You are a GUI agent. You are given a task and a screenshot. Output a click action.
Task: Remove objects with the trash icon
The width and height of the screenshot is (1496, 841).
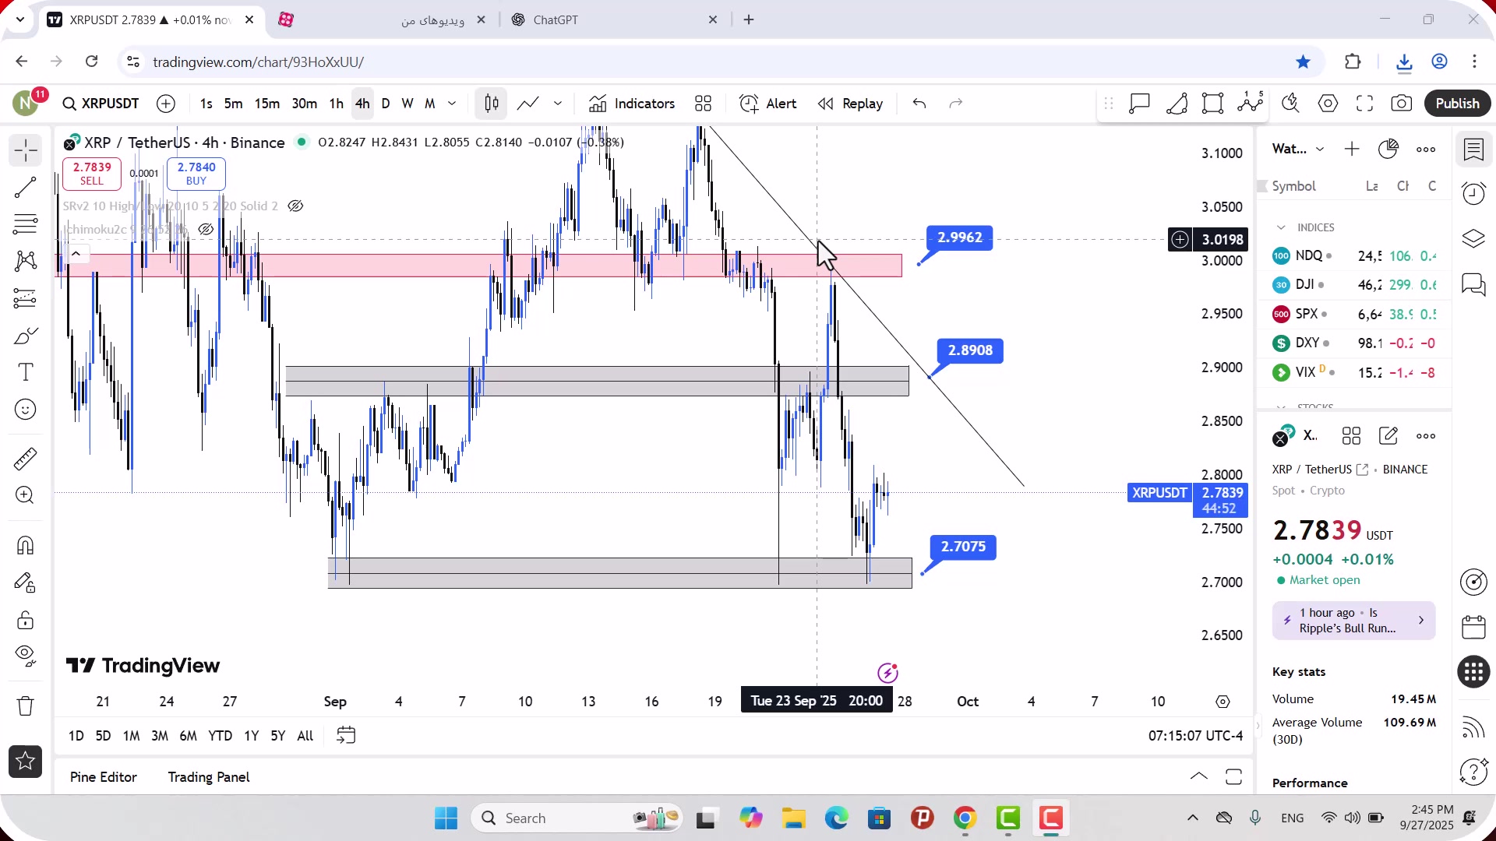(26, 706)
